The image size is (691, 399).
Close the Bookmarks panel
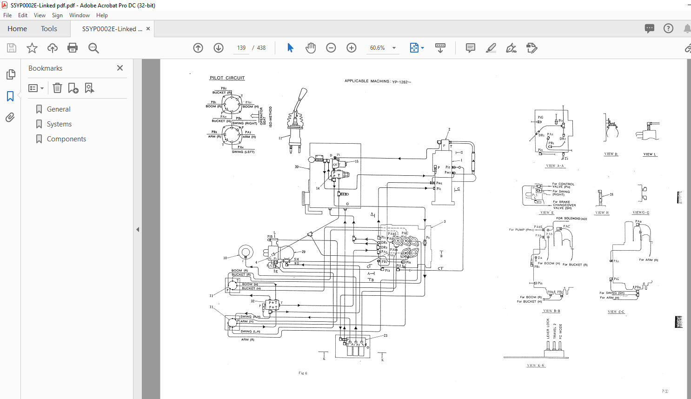tap(120, 68)
